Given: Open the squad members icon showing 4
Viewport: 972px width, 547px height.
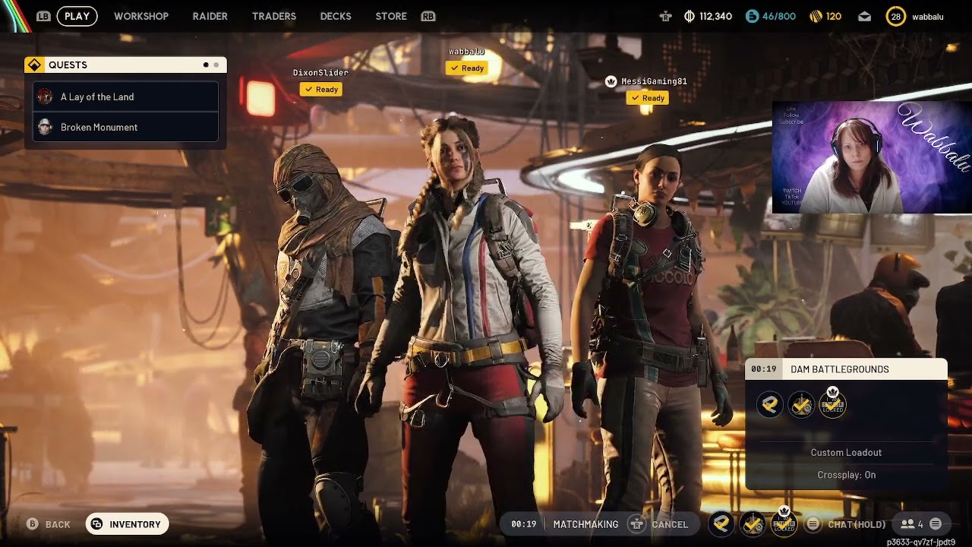Looking at the screenshot, I should point(912,524).
